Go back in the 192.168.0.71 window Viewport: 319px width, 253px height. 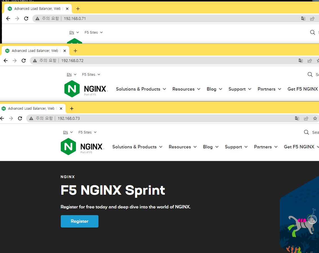tap(8, 19)
